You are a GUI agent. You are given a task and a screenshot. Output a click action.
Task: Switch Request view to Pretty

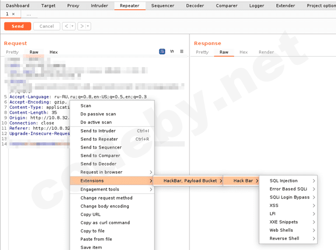(12, 52)
